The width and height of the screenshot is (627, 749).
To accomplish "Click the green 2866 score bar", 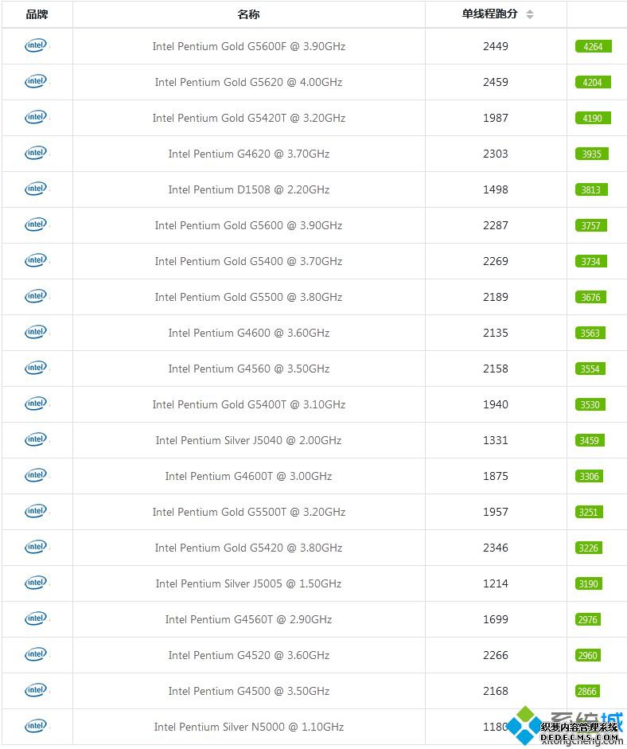I will point(587,691).
